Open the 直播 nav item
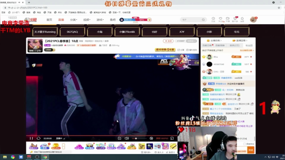Image resolution: width=285 pixels, height=160 pixels. (x=61, y=20)
